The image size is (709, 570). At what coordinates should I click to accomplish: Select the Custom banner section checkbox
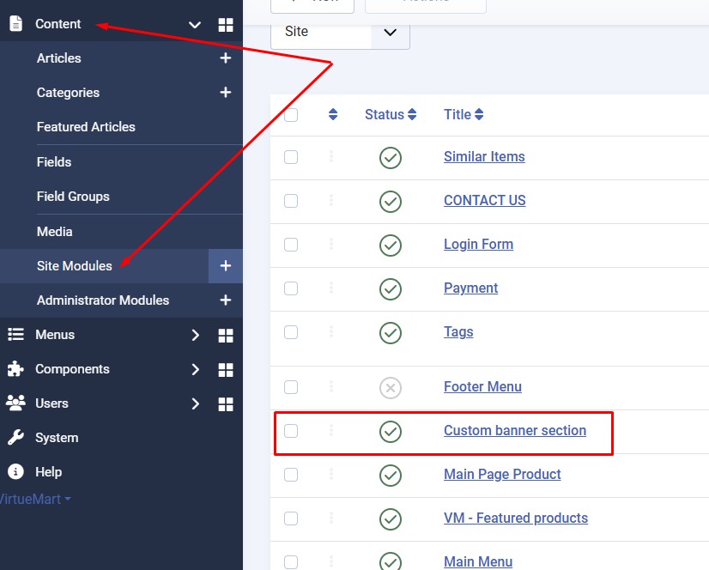tap(291, 431)
